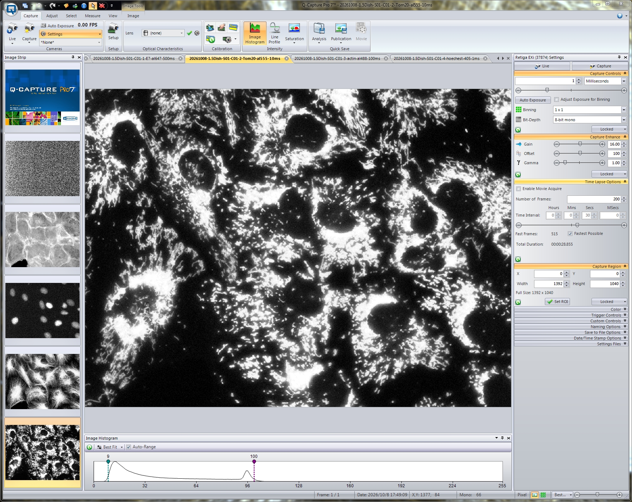Image resolution: width=632 pixels, height=502 pixels.
Task: Reset histogram with green refresh icon
Action: [x=90, y=447]
